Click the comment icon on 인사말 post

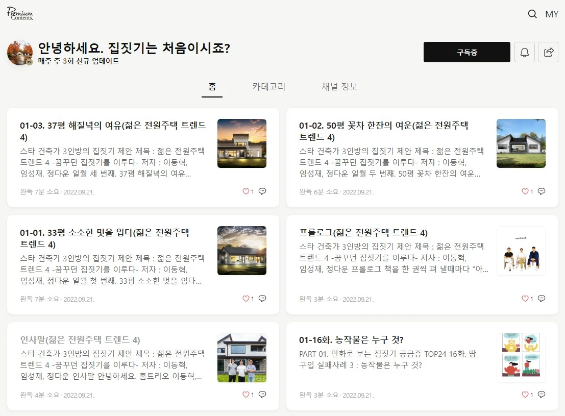point(262,394)
